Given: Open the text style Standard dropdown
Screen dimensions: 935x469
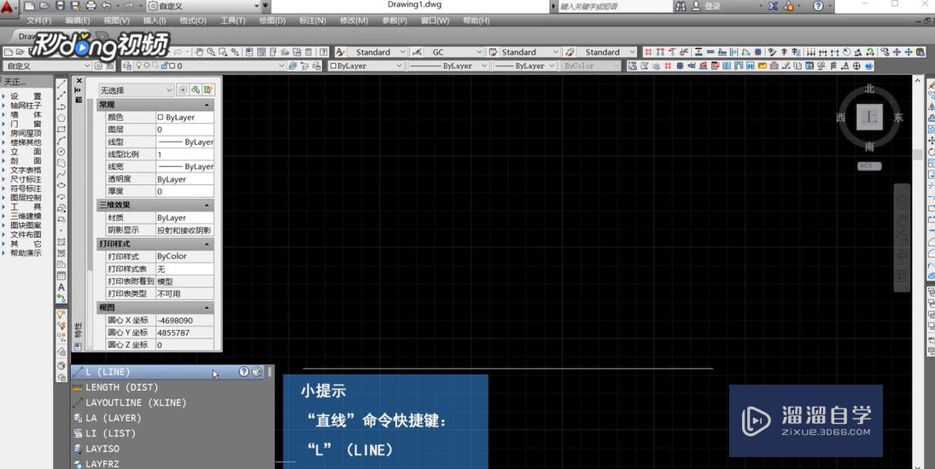Looking at the screenshot, I should tap(377, 52).
